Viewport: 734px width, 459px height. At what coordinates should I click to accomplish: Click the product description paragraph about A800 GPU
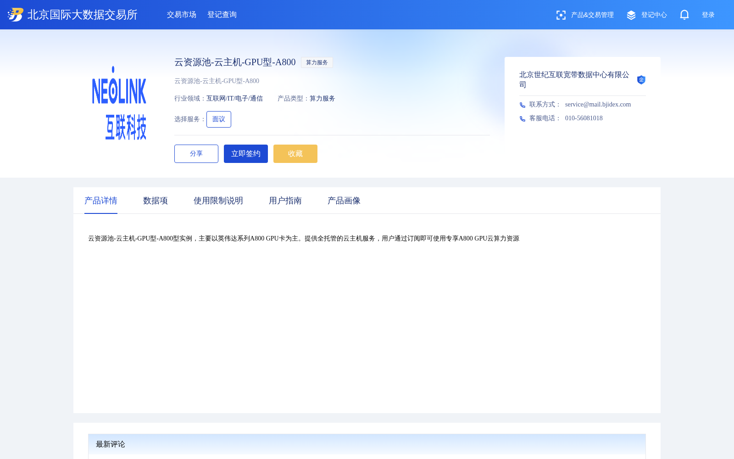click(304, 239)
